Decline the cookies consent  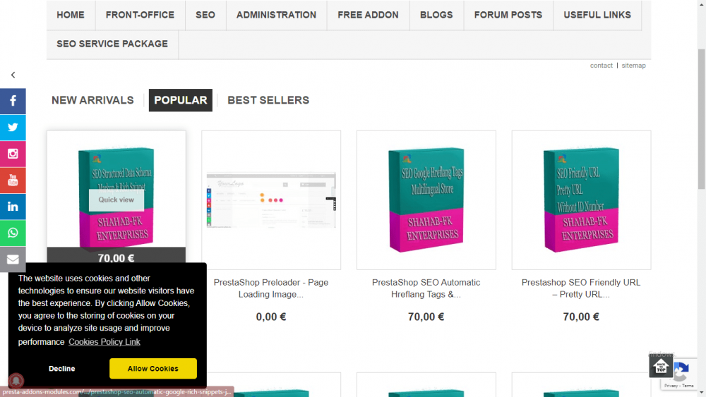pos(61,368)
